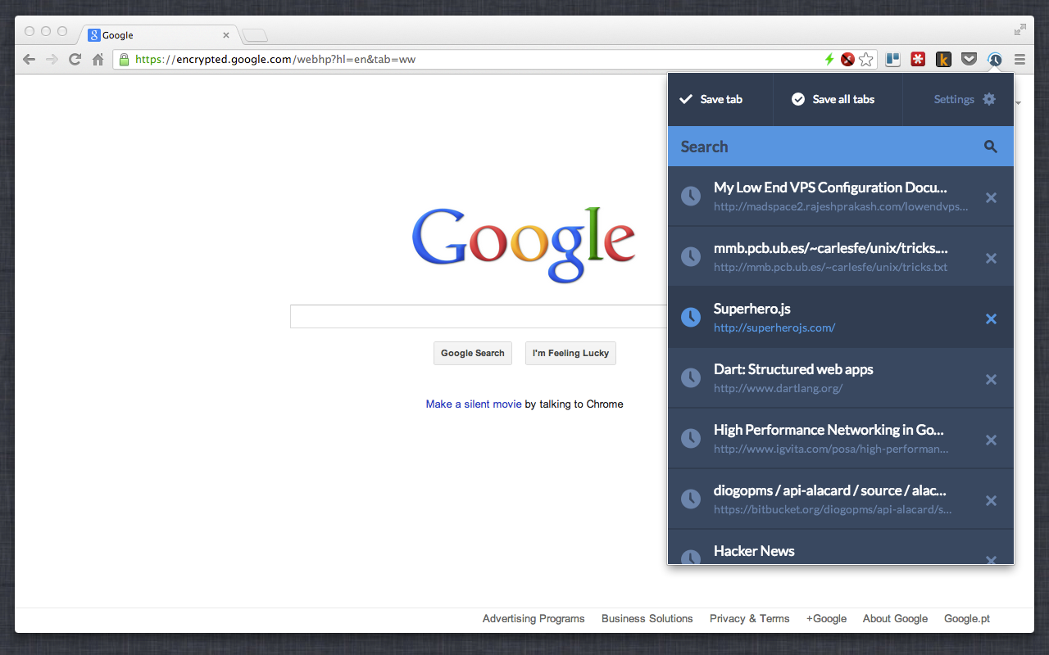
Task: Save all tabs
Action: (x=833, y=99)
